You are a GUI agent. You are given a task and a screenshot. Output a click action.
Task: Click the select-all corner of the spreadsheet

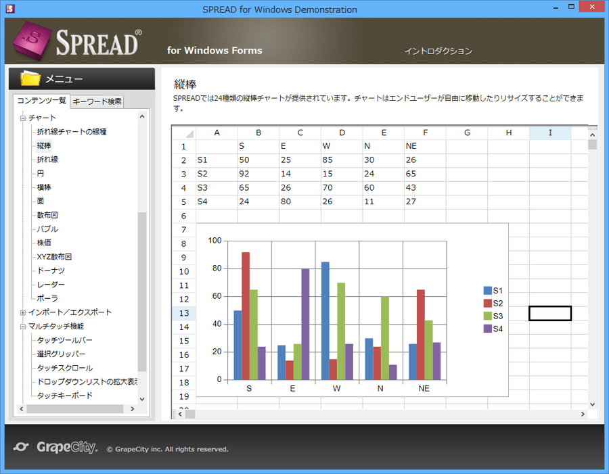[x=184, y=133]
